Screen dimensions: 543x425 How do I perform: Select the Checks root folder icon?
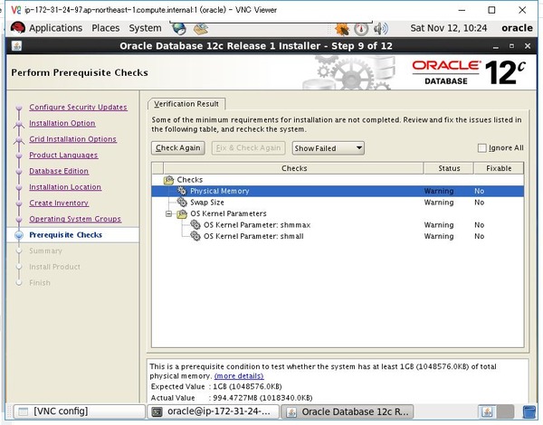[168, 180]
